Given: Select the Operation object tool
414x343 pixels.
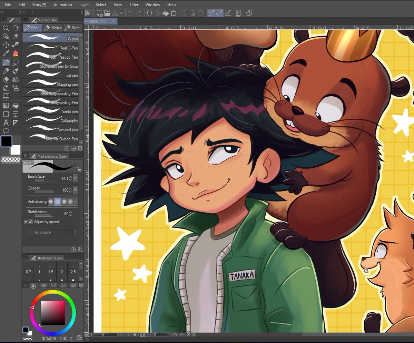Looking at the screenshot, I should pyautogui.click(x=6, y=36).
